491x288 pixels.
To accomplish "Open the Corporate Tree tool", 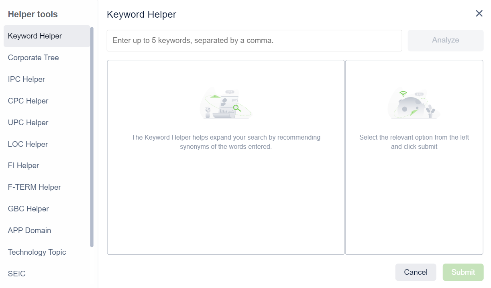I will coord(33,58).
